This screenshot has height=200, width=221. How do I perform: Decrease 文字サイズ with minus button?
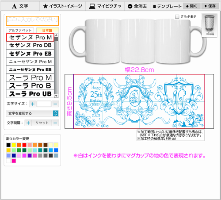pos(55,104)
